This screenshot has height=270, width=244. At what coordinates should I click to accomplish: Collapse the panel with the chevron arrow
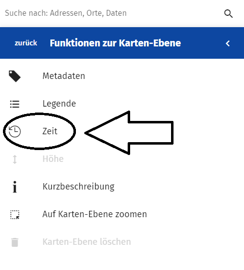tap(228, 43)
